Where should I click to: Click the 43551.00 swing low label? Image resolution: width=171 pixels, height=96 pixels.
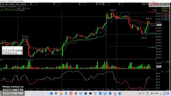tap(144, 38)
